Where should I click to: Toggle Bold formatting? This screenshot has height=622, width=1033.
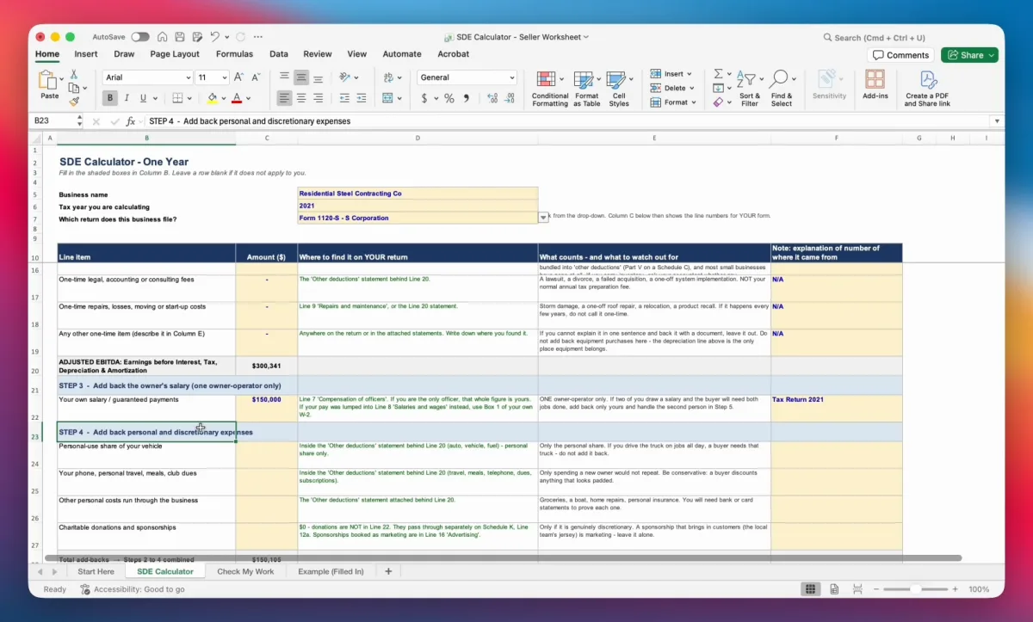click(109, 98)
